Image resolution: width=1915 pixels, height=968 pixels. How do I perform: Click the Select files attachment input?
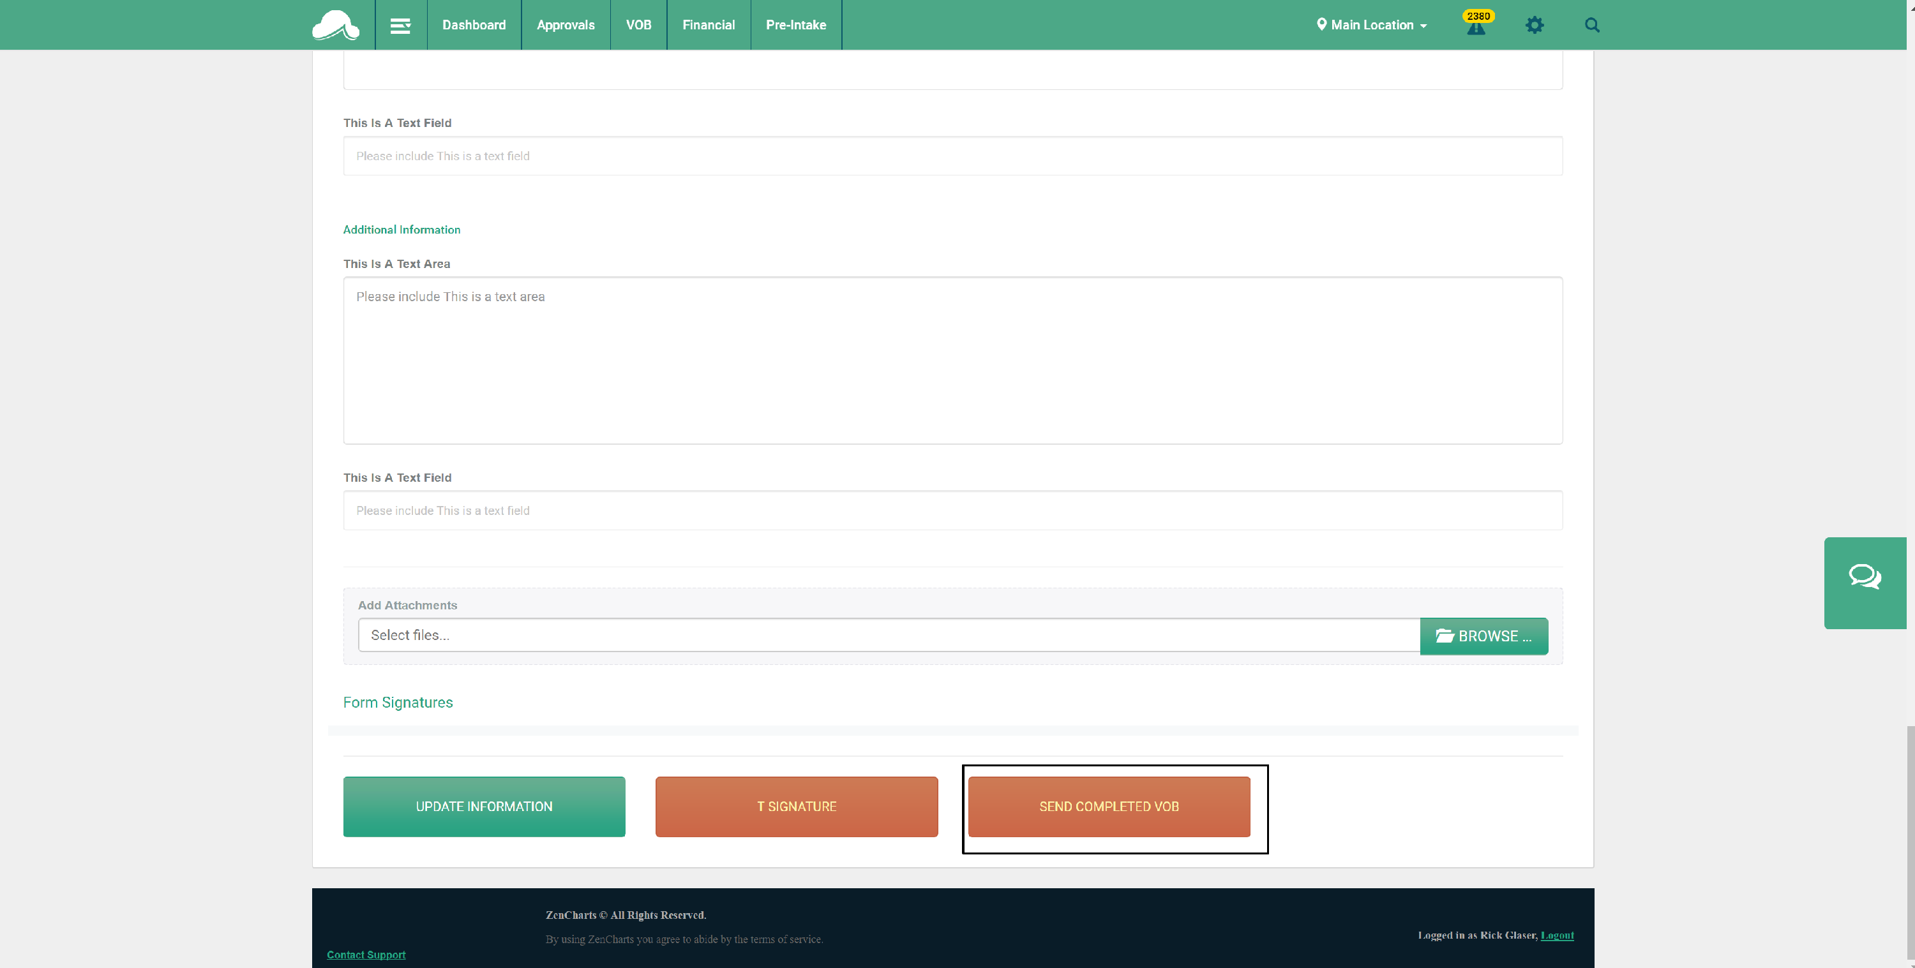(x=889, y=635)
